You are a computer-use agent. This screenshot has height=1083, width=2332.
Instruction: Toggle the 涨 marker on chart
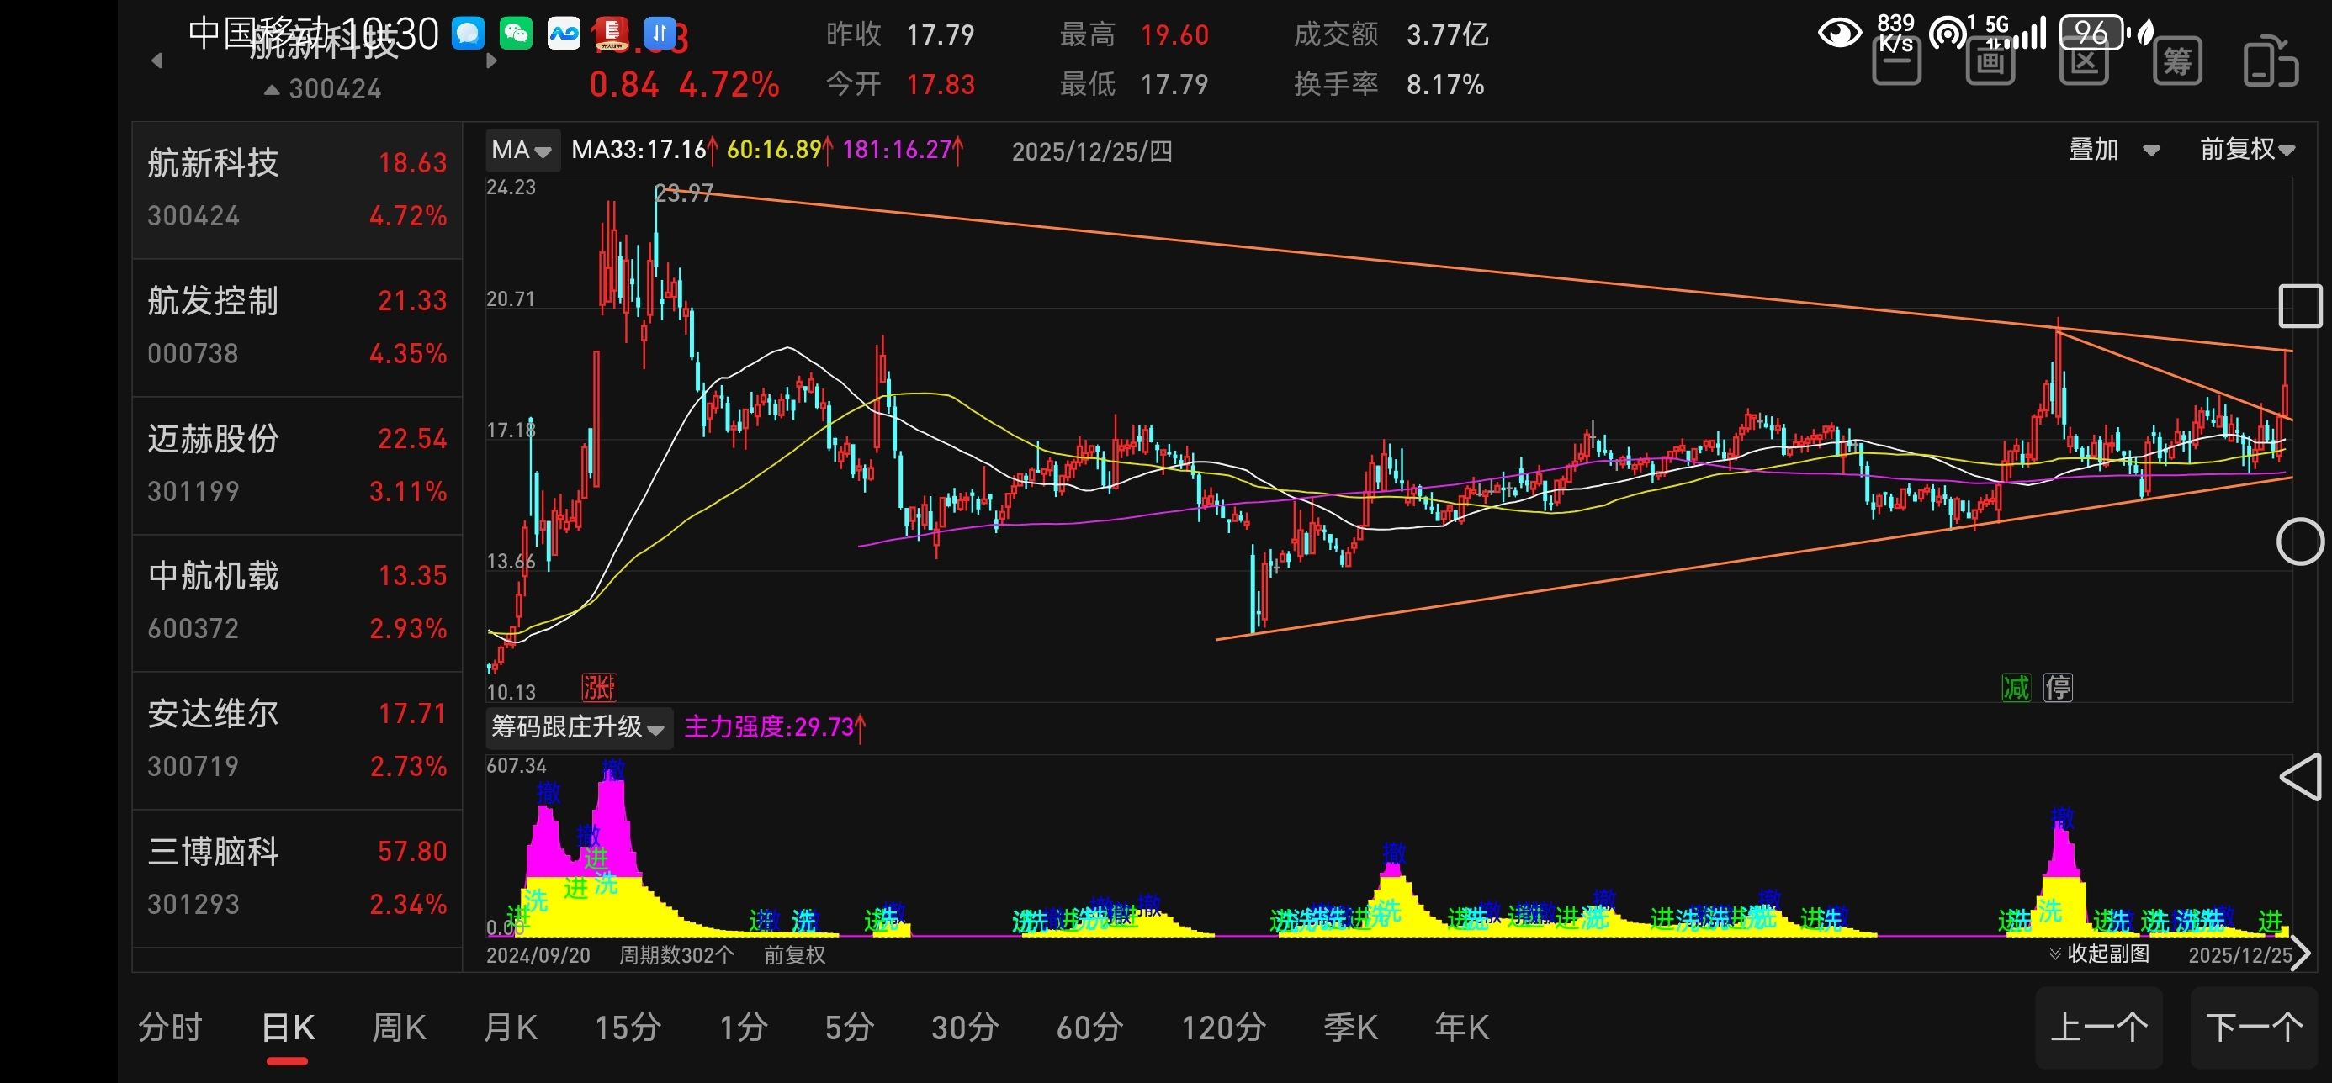pos(597,688)
